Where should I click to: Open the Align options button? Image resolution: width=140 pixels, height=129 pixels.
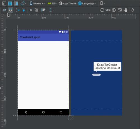44,10
